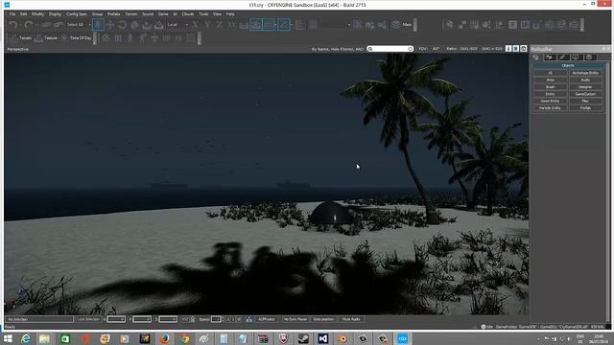Open the Modify menu

click(x=37, y=13)
